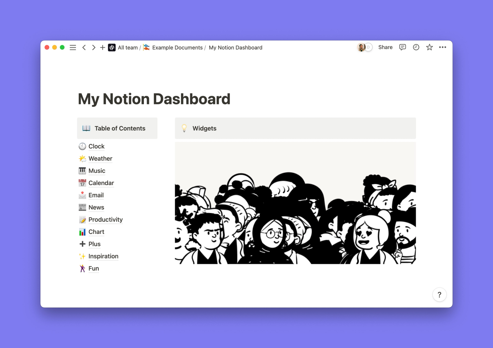The width and height of the screenshot is (493, 348).
Task: Click the Calendar page icon
Action: [82, 183]
